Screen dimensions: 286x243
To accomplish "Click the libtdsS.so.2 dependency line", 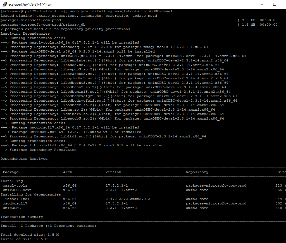I will (110, 65).
